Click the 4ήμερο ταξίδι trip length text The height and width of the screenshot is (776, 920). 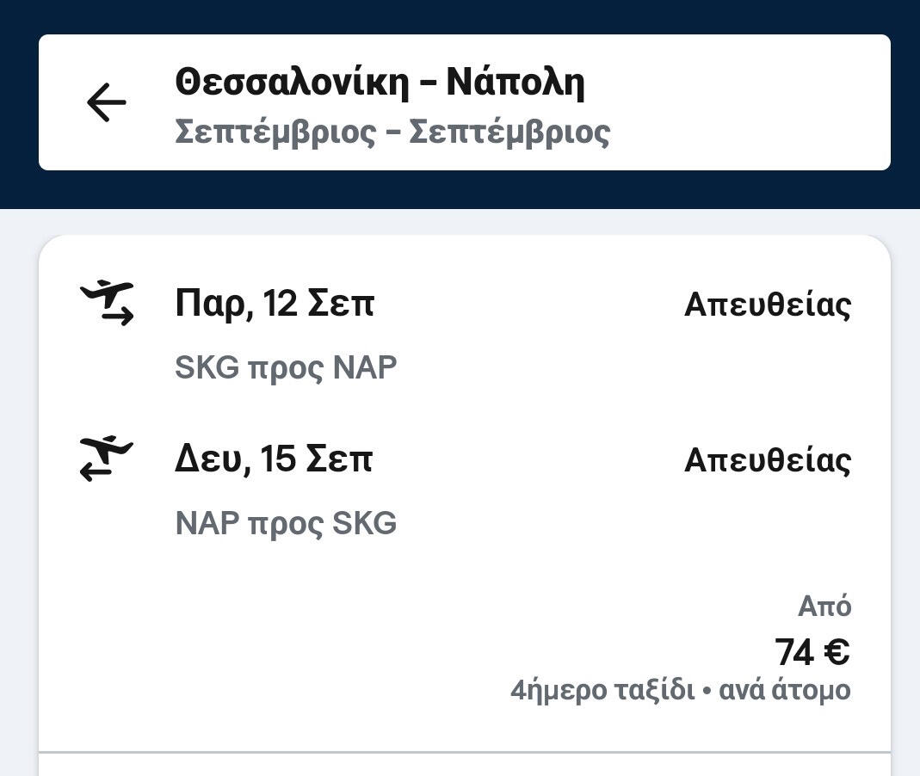tap(602, 690)
